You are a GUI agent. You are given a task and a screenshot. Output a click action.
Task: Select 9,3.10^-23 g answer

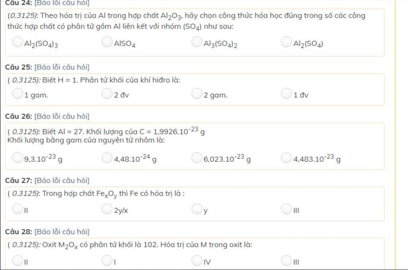pos(18,158)
